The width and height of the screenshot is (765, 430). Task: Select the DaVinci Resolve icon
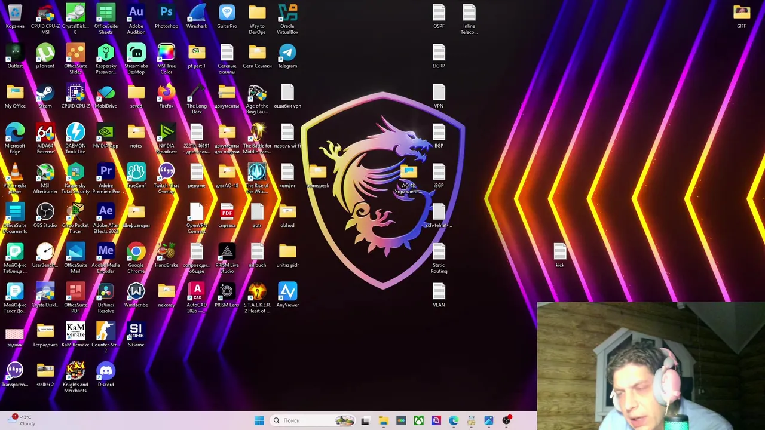106,297
